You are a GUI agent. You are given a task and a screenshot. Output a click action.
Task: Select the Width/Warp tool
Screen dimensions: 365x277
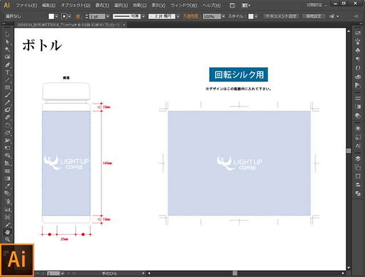coord(7,140)
